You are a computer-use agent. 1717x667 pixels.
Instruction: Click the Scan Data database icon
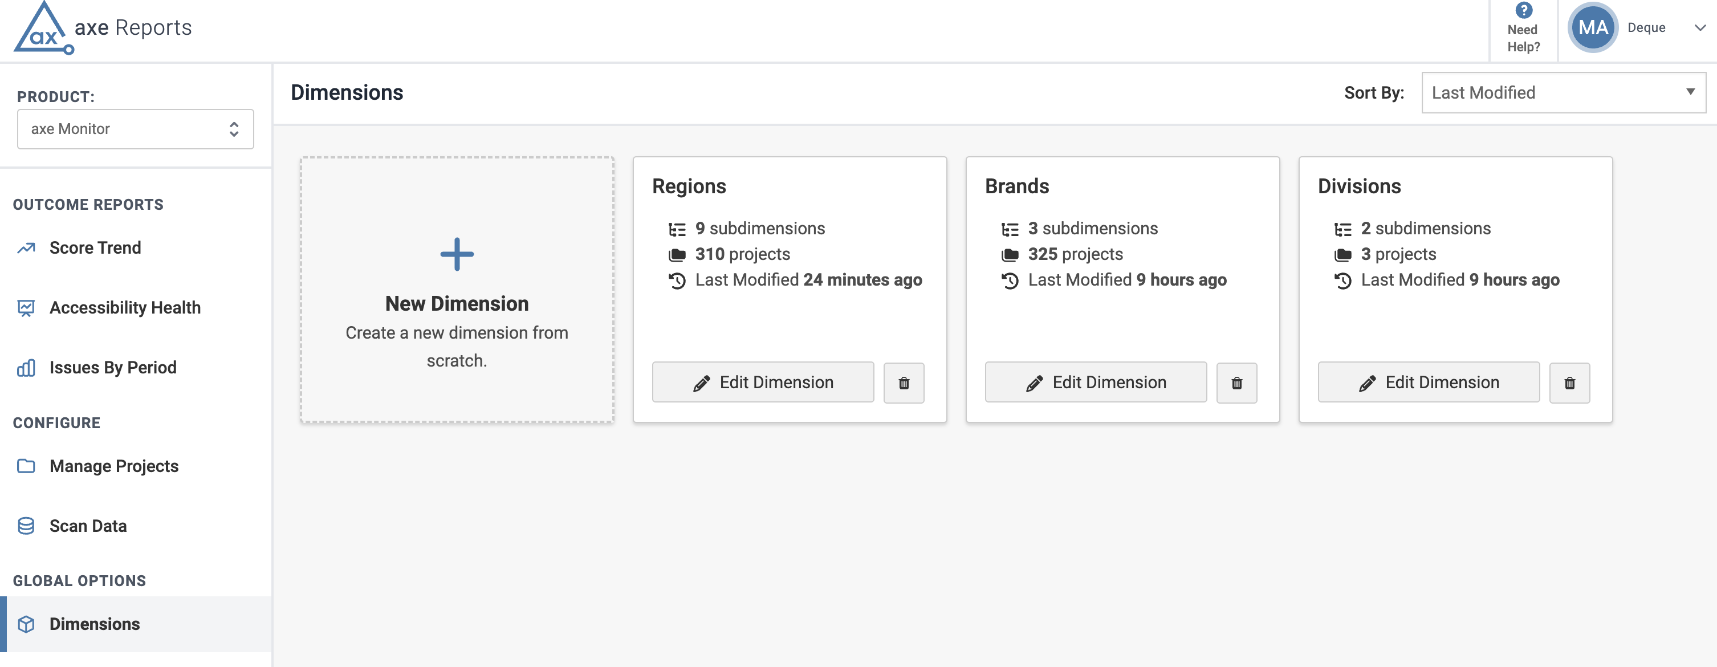tap(26, 526)
